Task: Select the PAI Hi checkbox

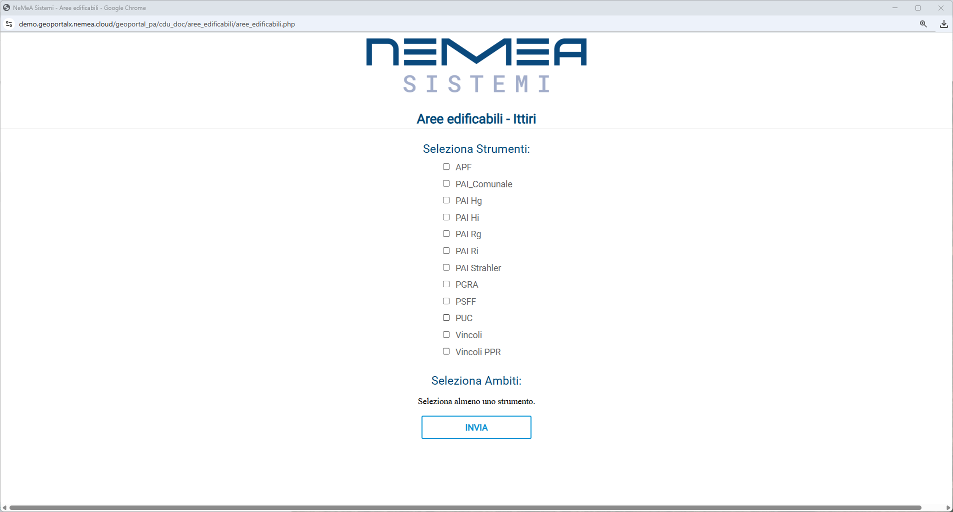Action: (446, 217)
